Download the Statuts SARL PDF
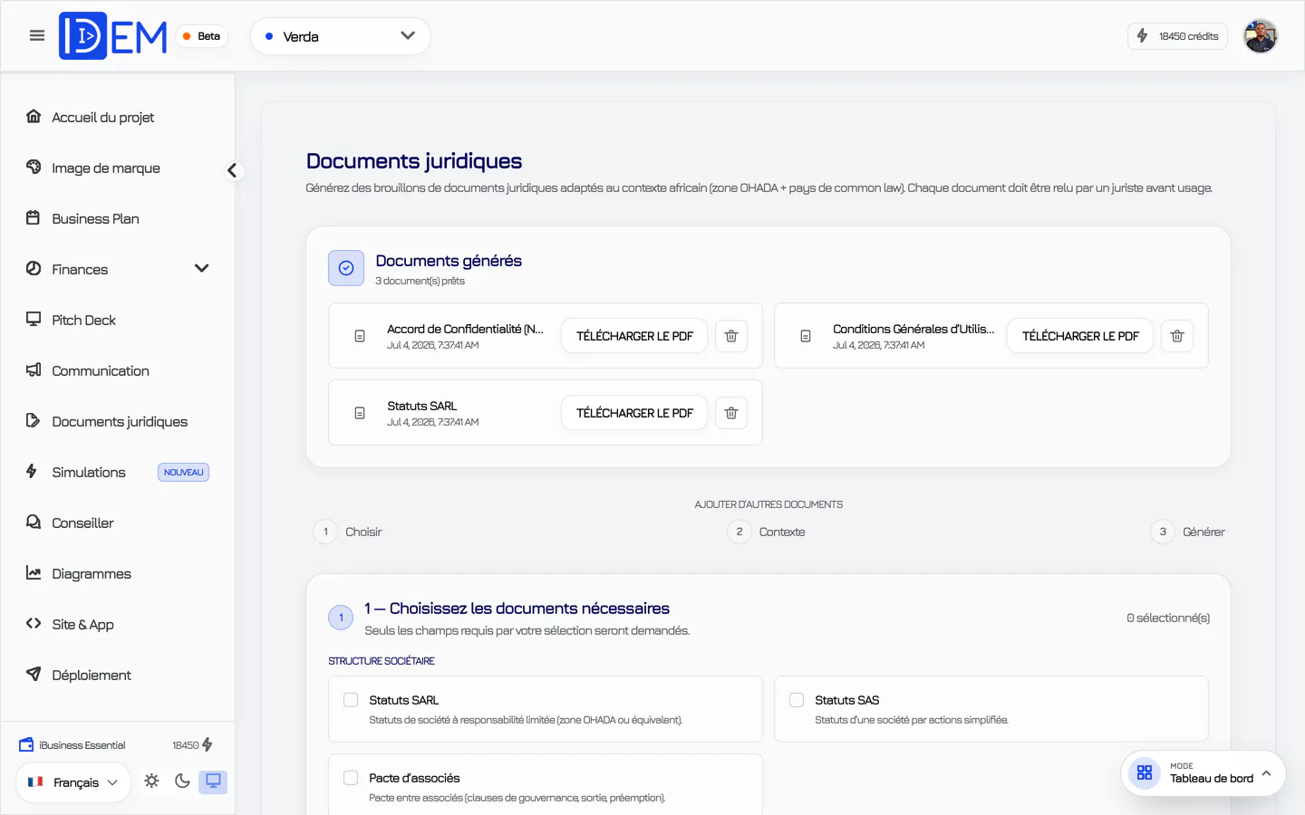1305x815 pixels. [x=634, y=413]
